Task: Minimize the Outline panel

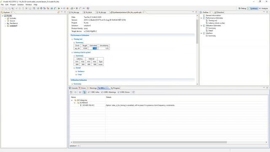Action: coord(264,12)
